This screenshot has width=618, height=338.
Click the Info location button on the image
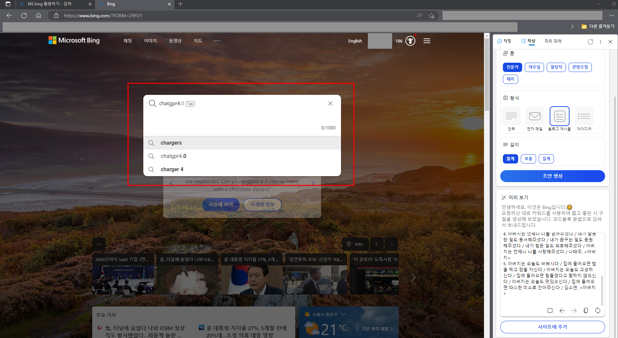(355, 244)
